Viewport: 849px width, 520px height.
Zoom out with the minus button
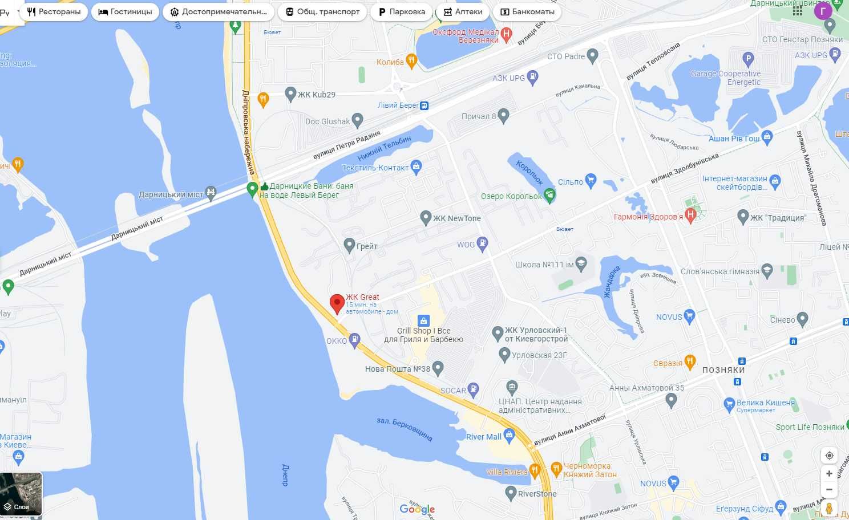(830, 489)
